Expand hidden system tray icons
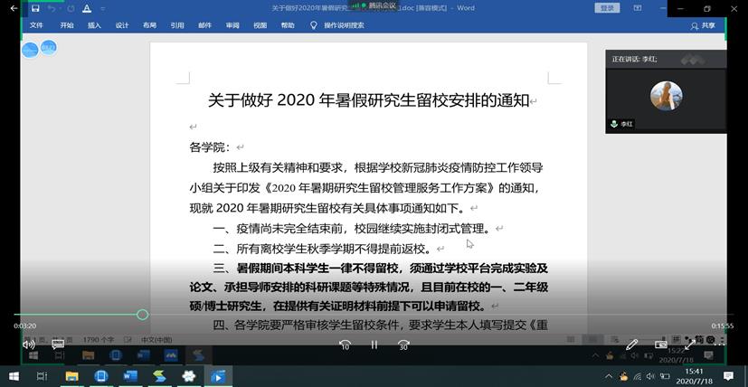748x387 pixels. (x=607, y=376)
